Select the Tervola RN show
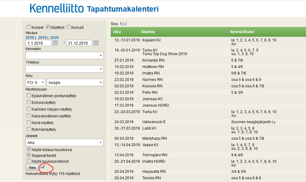The width and height of the screenshot is (306, 182). coord(151,178)
